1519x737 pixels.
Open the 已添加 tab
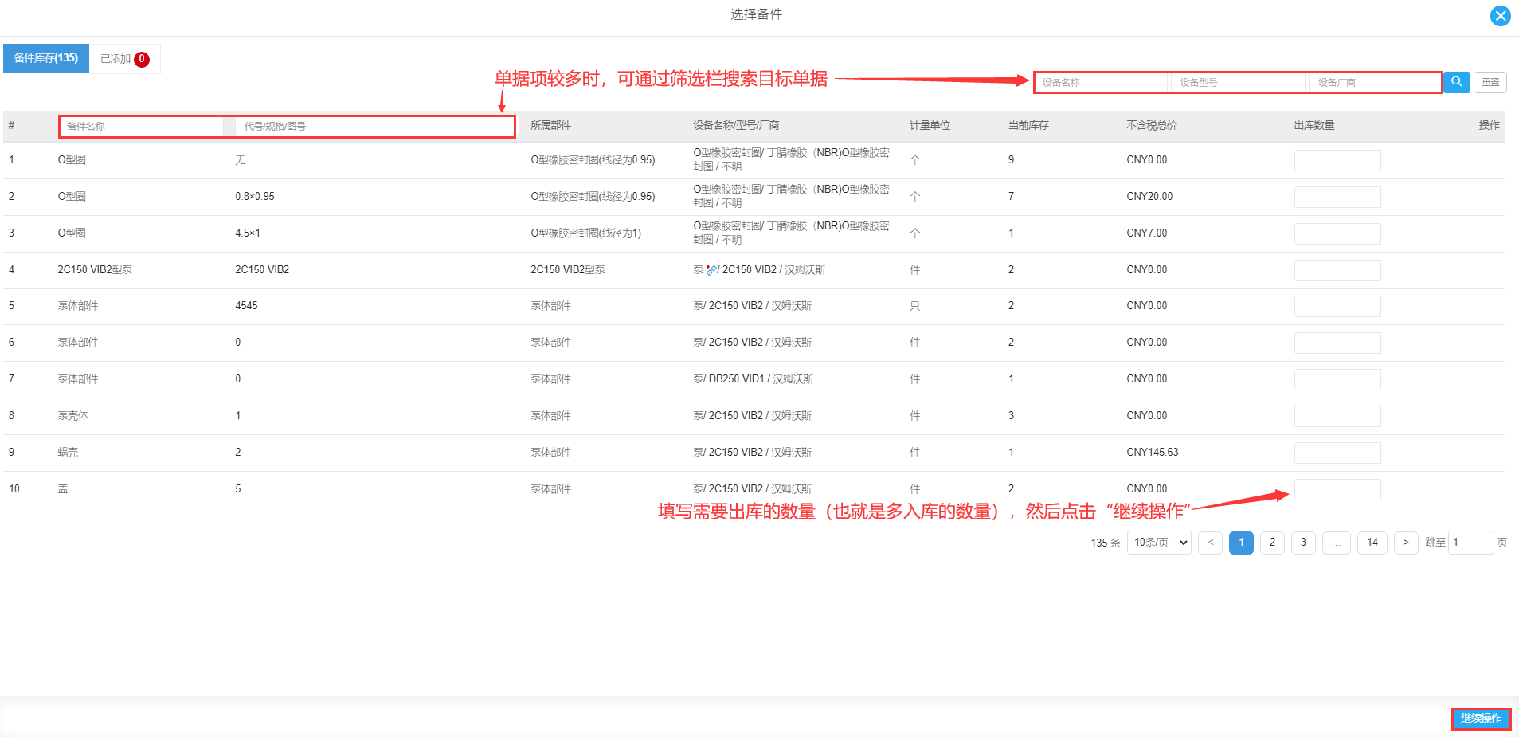(x=125, y=58)
